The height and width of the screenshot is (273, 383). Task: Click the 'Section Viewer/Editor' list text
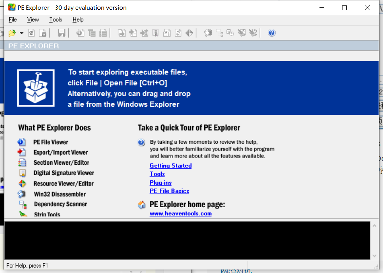point(61,163)
